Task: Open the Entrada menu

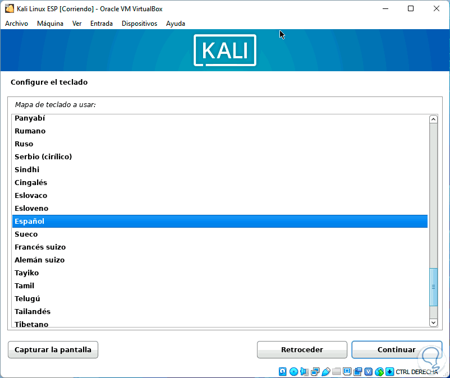Action: pos(102,24)
